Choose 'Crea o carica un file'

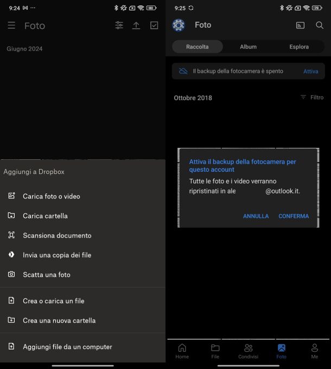[82, 301]
